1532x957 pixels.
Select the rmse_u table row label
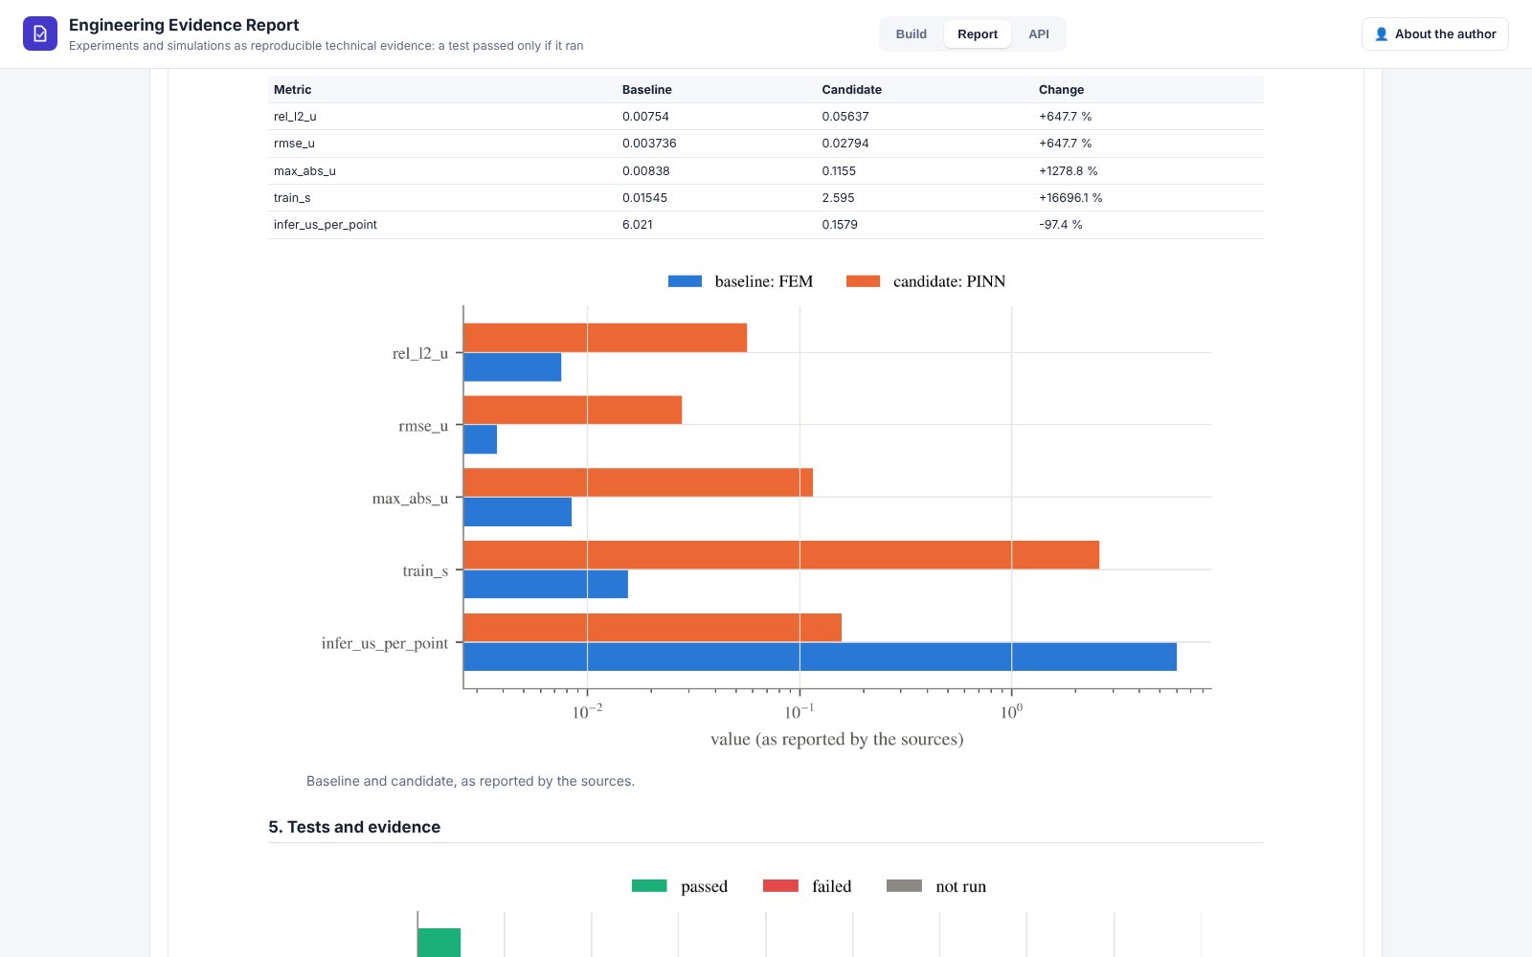tap(294, 143)
